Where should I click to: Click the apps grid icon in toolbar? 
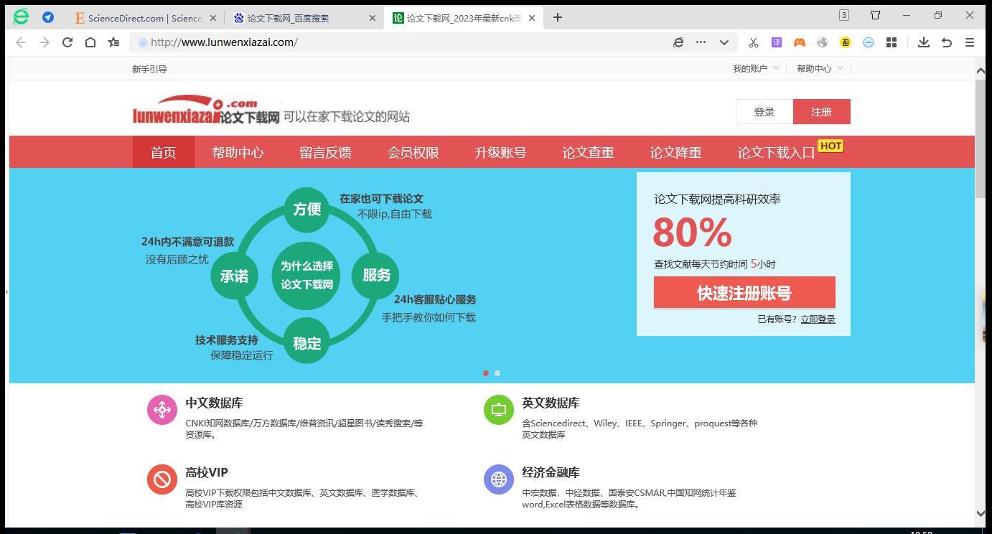pyautogui.click(x=892, y=42)
